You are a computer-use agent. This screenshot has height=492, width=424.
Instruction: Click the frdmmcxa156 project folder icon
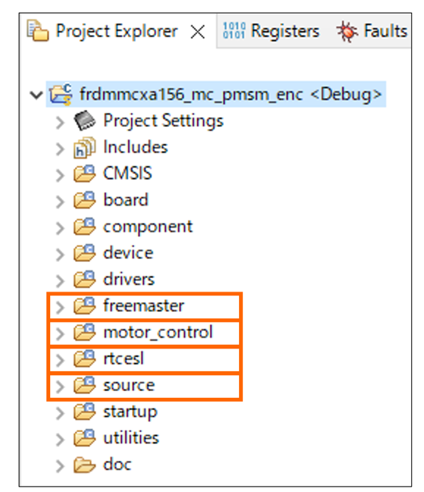click(61, 94)
